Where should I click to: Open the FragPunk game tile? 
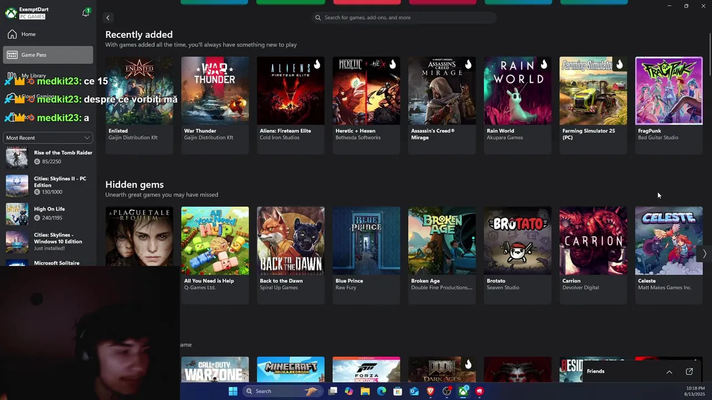669,105
